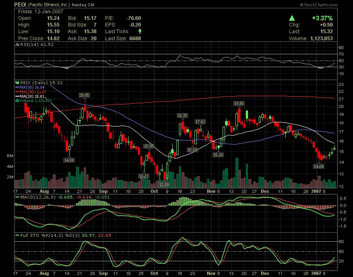The height and width of the screenshot is (277, 353).
Task: Click the 19.80 peak price marker
Action: click(x=239, y=104)
